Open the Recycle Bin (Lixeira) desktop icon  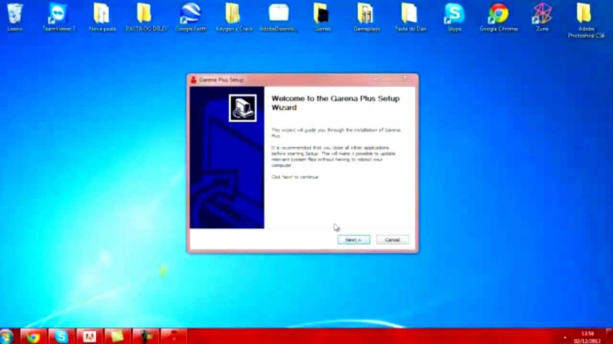point(15,18)
